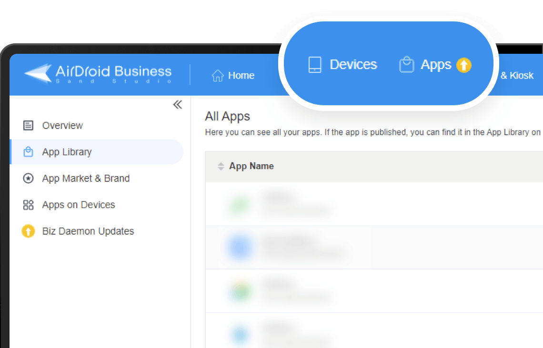The image size is (543, 348).
Task: Open the & Kiosk tab
Action: (x=517, y=75)
